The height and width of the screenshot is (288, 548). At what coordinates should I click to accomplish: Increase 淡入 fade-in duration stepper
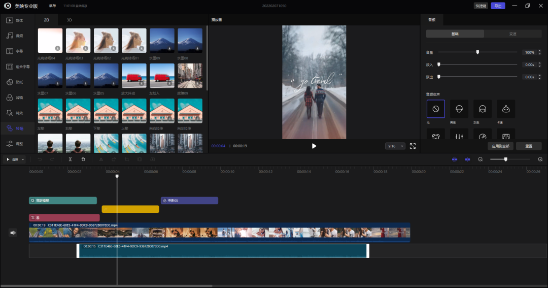(539, 63)
